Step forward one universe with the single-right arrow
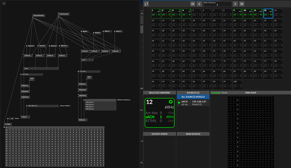Viewport: 291px width, 168px height. pos(235,4)
